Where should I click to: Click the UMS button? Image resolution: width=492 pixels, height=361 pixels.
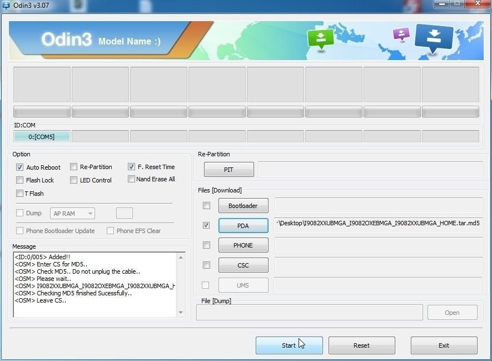click(x=243, y=285)
